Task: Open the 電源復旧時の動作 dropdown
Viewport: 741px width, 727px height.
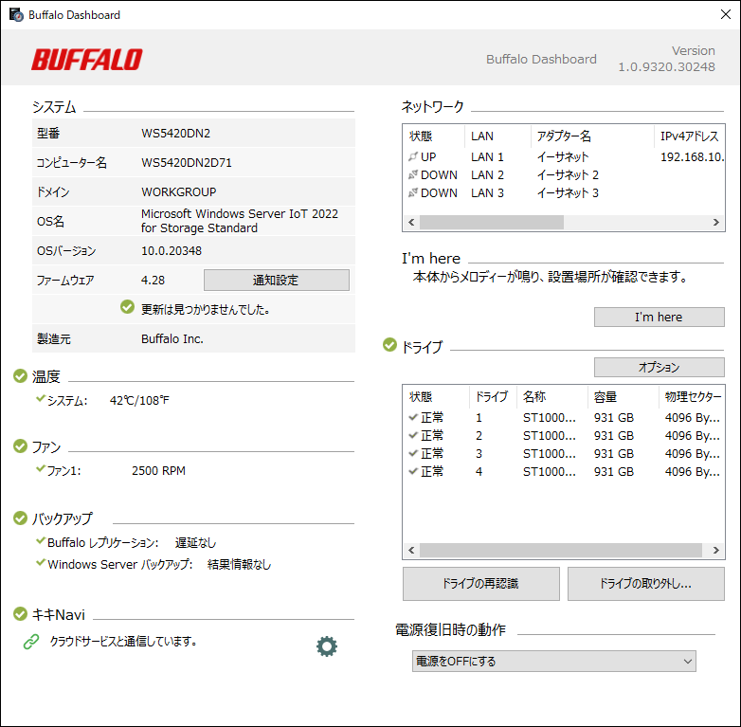Action: [x=554, y=661]
